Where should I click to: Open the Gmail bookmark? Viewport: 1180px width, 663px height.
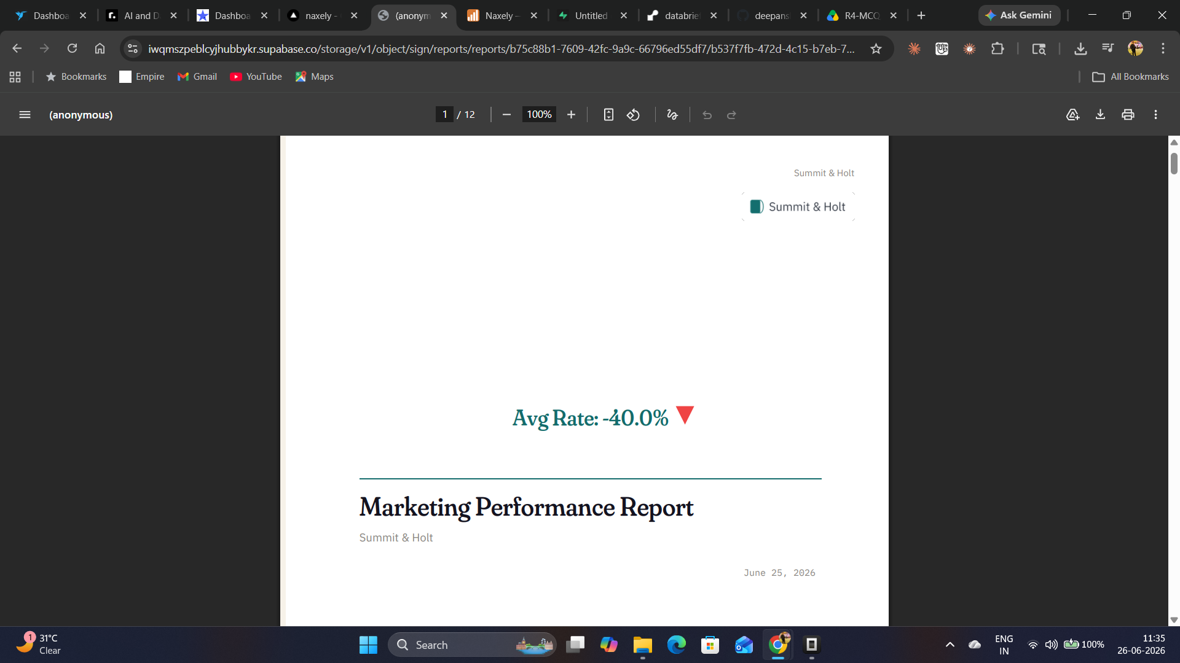pos(197,77)
